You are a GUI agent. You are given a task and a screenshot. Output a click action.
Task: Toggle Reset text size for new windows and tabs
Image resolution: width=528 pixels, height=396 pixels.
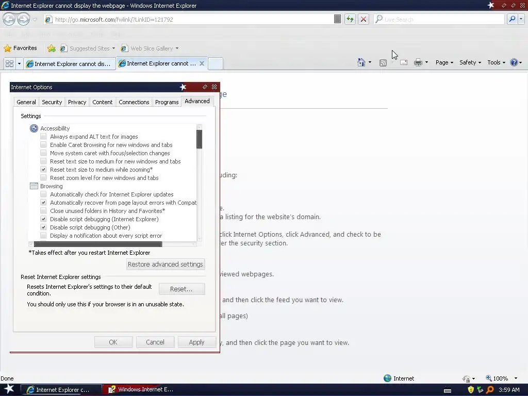43,161
